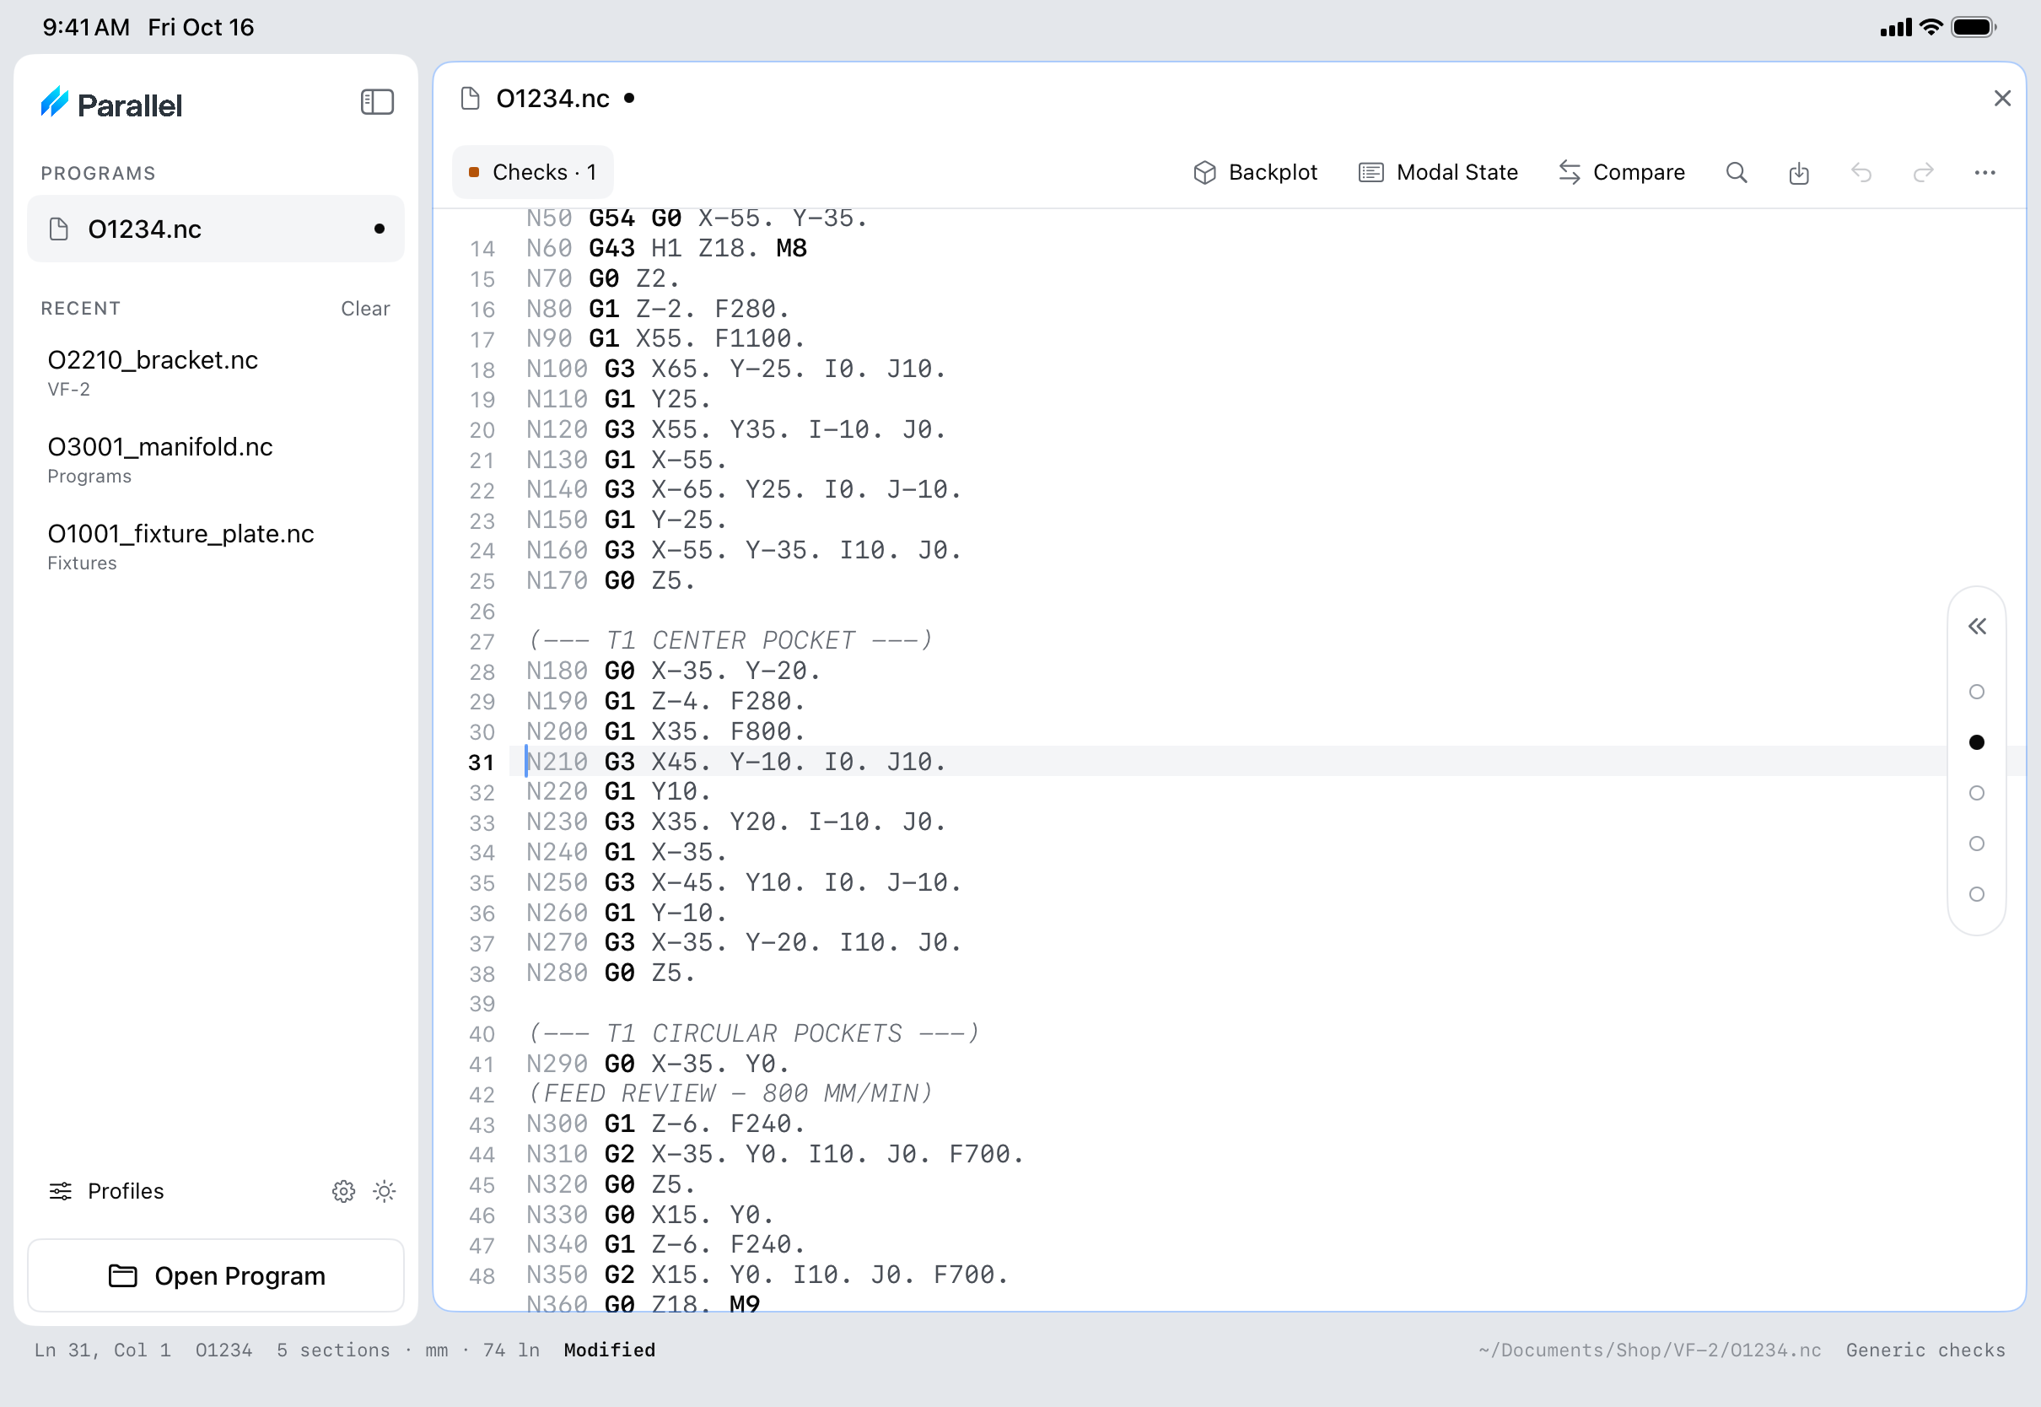Viewport: 2041px width, 1407px height.
Task: Toggle light/dark theme sun icon
Action: pyautogui.click(x=385, y=1192)
